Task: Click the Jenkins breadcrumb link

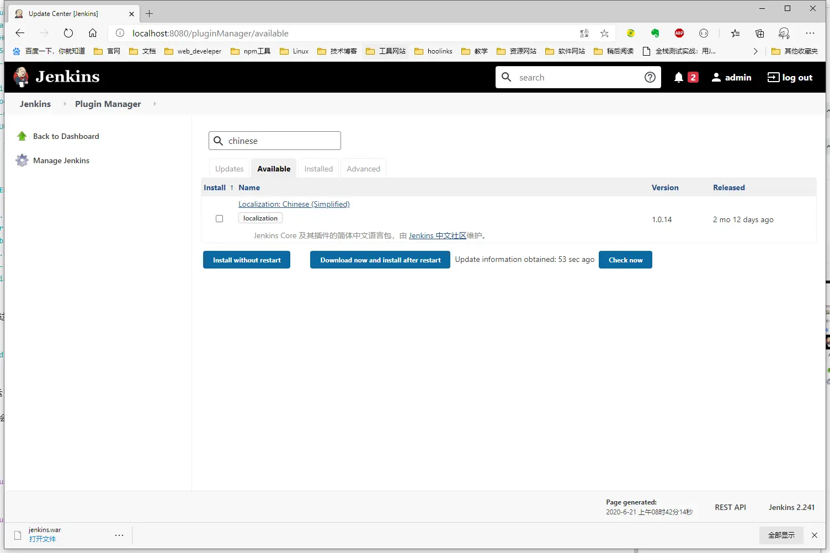Action: pos(35,104)
